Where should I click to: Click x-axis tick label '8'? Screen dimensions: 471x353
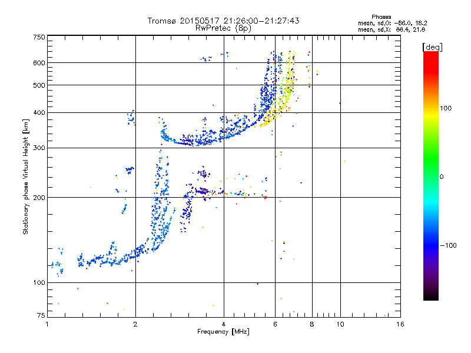pyautogui.click(x=312, y=324)
